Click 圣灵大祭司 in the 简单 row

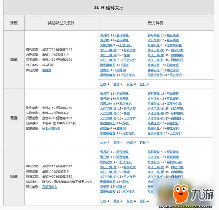pos(155,75)
